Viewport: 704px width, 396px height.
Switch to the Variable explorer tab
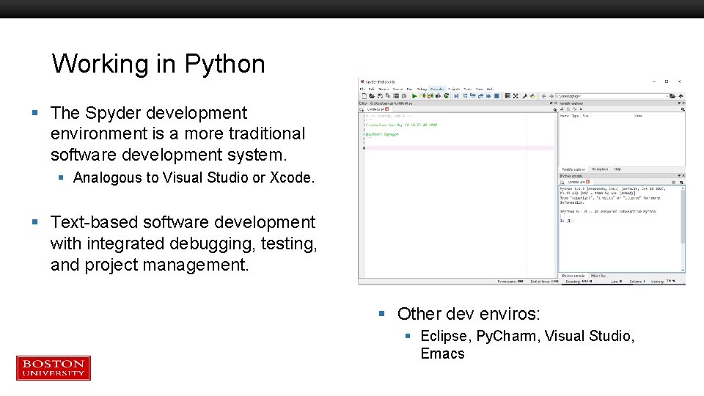(573, 169)
